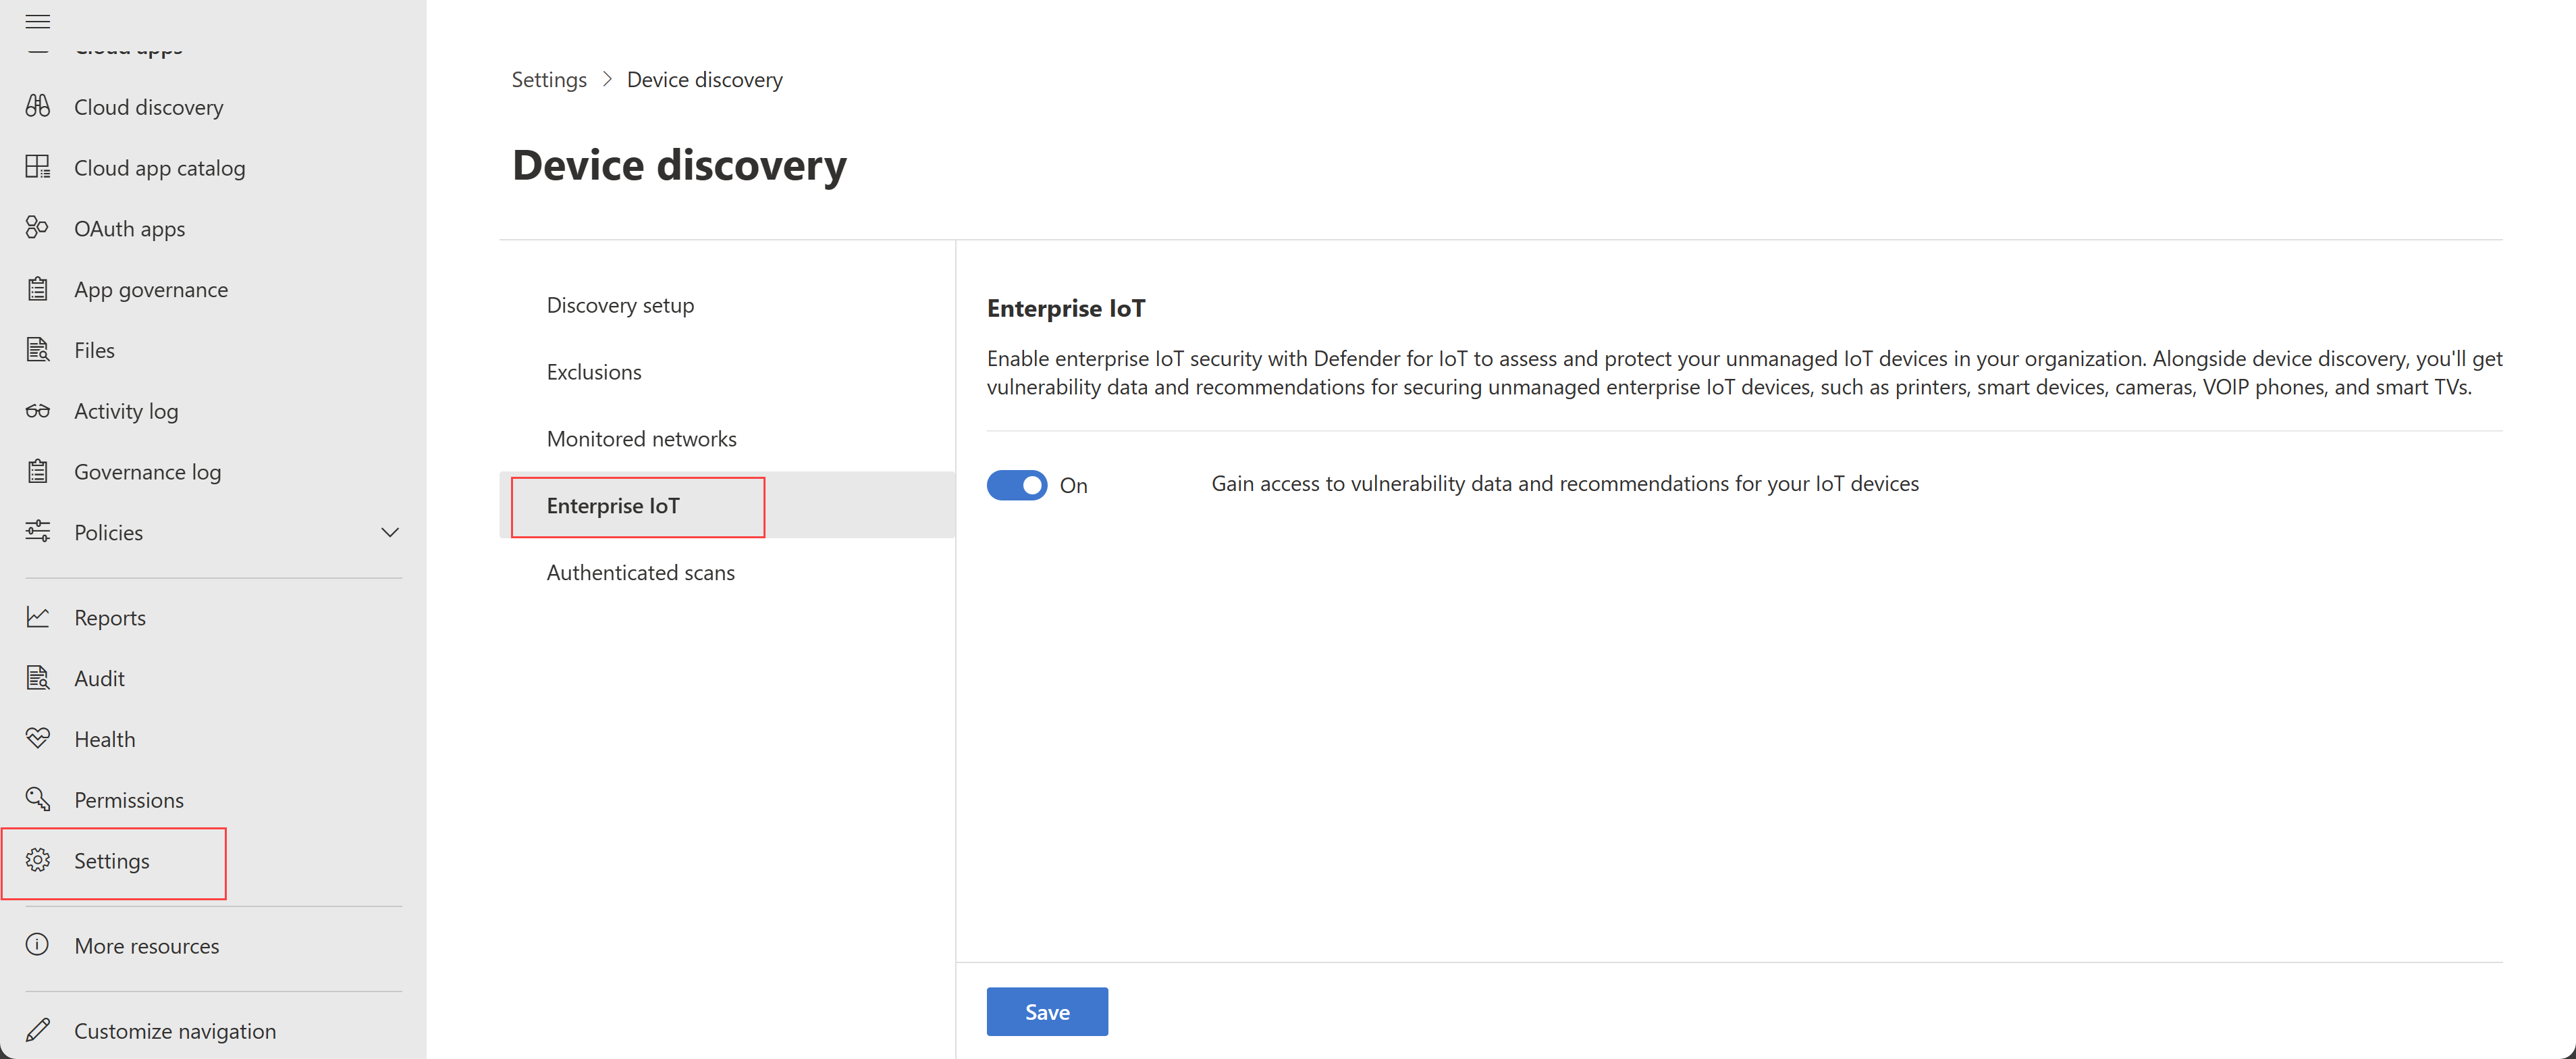Click the App governance icon
This screenshot has width=2576, height=1059.
click(41, 288)
